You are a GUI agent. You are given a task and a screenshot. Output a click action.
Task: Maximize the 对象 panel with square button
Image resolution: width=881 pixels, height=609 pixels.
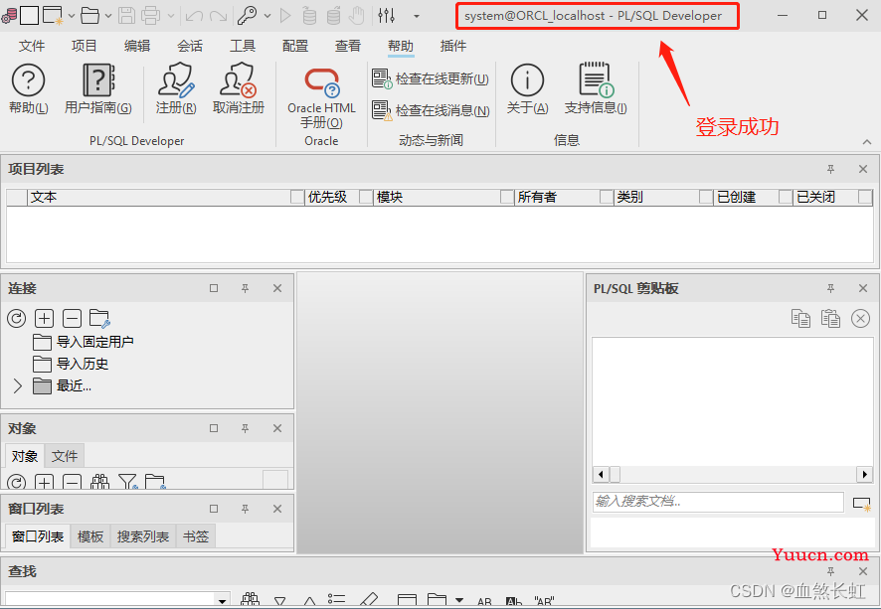[x=214, y=428]
